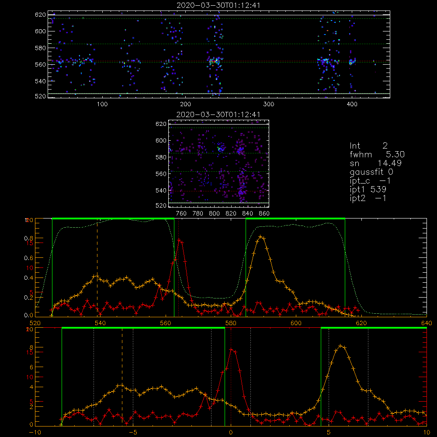
Task: Click the 'ipt_c -1' readout
Action: [370, 181]
